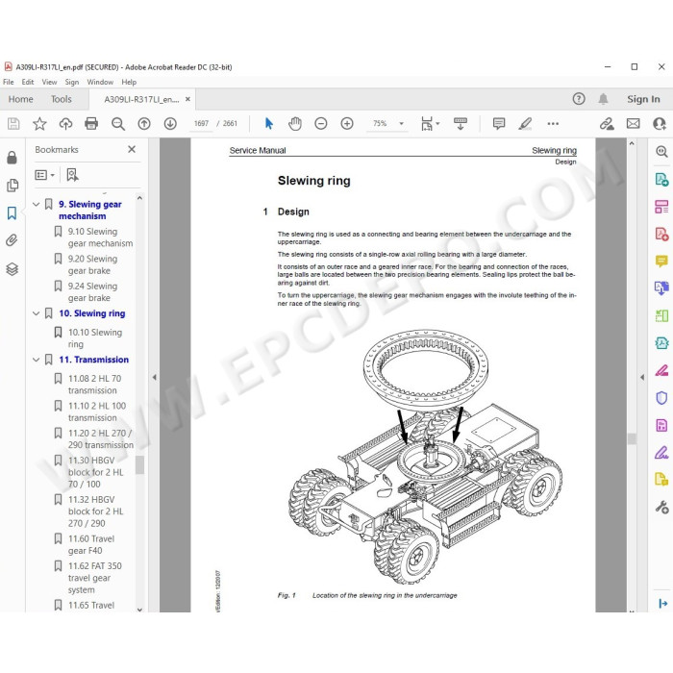This screenshot has height=673, width=673.
Task: Open bookmark 11.60 Travel gear F40
Action: click(91, 545)
